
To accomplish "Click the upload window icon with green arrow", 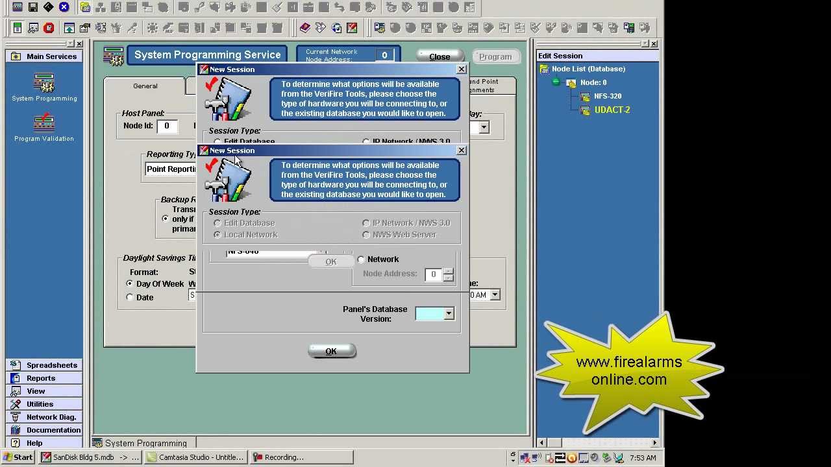I will coord(69,28).
